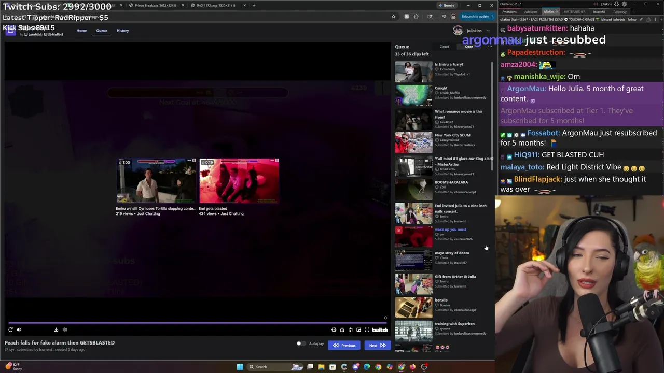
Task: Skip to the Next clip
Action: (x=377, y=345)
